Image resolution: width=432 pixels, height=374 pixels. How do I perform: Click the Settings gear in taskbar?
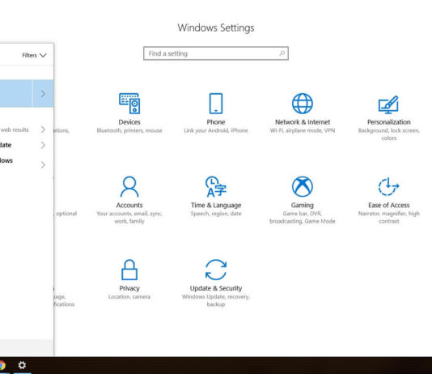[x=22, y=365]
